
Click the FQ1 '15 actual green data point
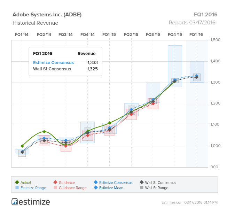pos(110,123)
